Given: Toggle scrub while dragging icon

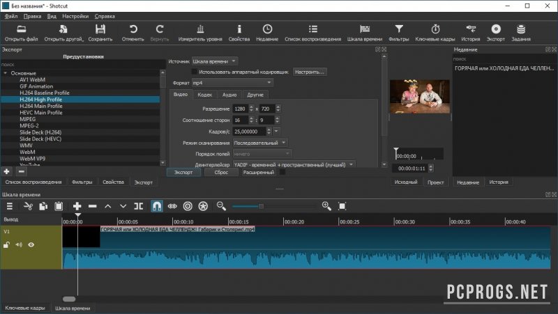Looking at the screenshot, I should 172,206.
